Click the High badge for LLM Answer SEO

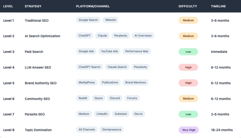[x=188, y=67]
